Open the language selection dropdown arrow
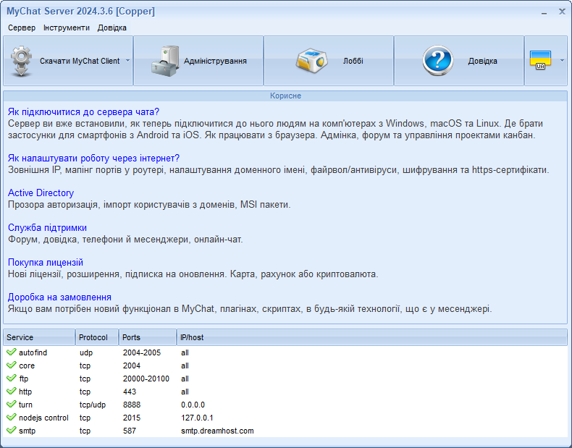Screen dimensions: 572x448 click(562, 61)
